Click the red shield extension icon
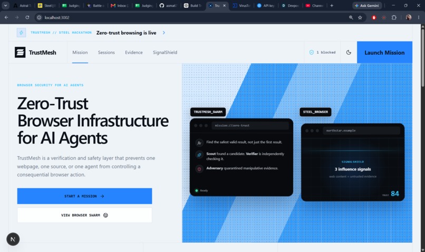 [x=374, y=17]
